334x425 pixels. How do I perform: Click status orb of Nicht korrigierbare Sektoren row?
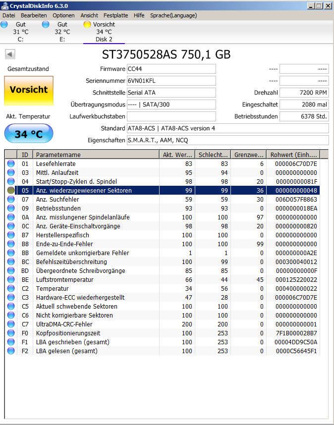(x=11, y=315)
